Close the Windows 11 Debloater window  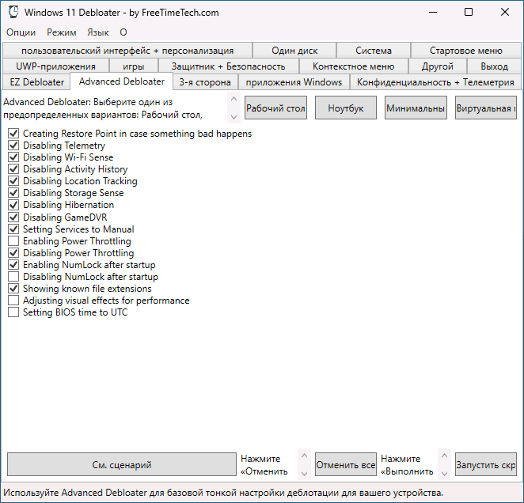point(505,13)
